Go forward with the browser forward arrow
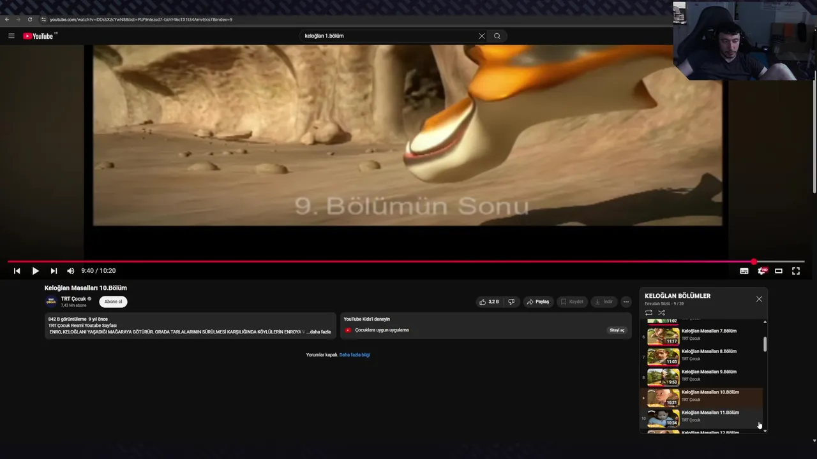Image resolution: width=817 pixels, height=459 pixels. click(x=19, y=19)
